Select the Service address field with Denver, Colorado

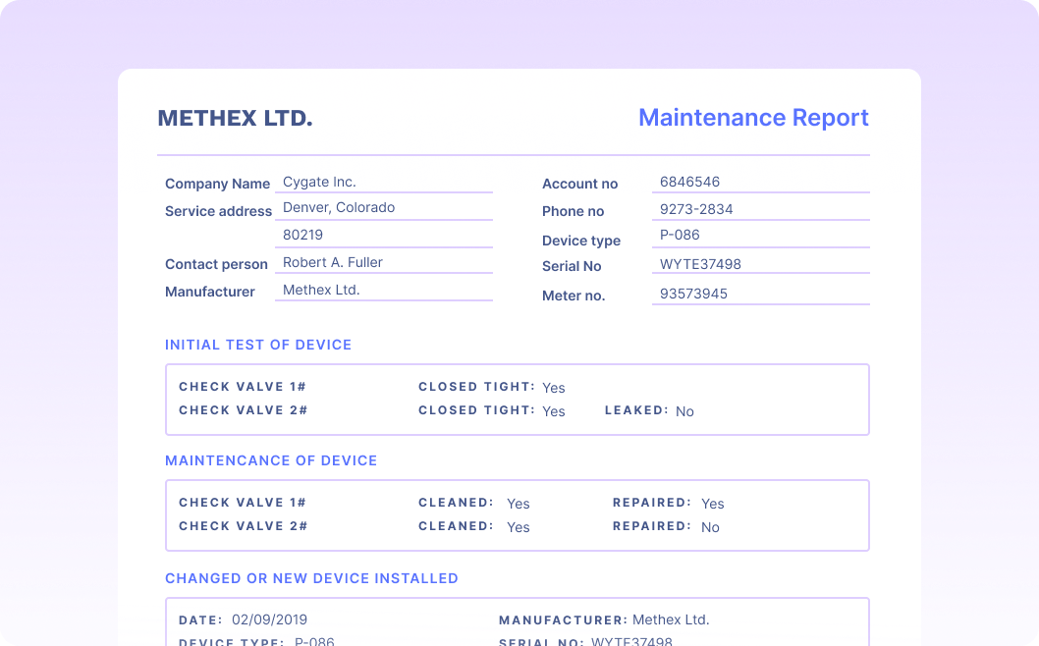pyautogui.click(x=383, y=207)
